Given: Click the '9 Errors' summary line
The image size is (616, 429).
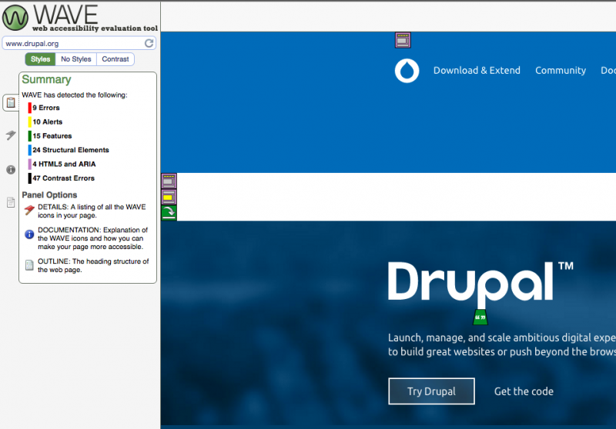Looking at the screenshot, I should coord(46,108).
